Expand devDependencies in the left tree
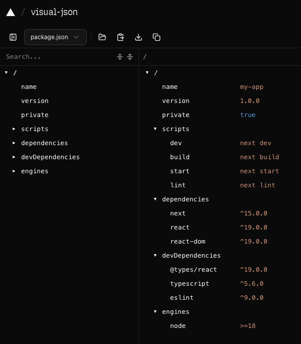The image size is (301, 344). (14, 157)
